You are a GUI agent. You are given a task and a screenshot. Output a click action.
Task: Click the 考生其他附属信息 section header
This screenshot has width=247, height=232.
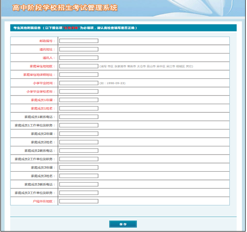(x=123, y=28)
